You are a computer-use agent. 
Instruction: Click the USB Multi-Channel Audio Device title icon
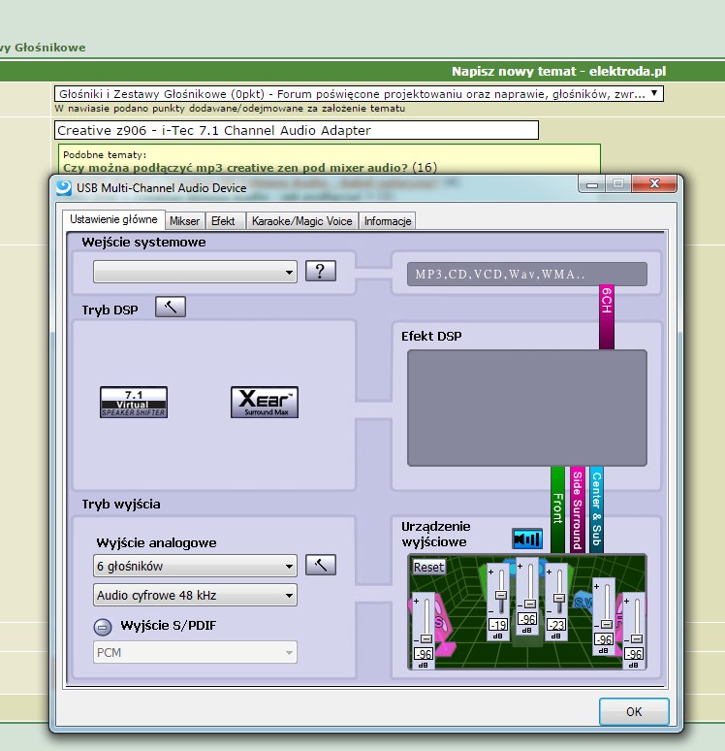tap(64, 188)
